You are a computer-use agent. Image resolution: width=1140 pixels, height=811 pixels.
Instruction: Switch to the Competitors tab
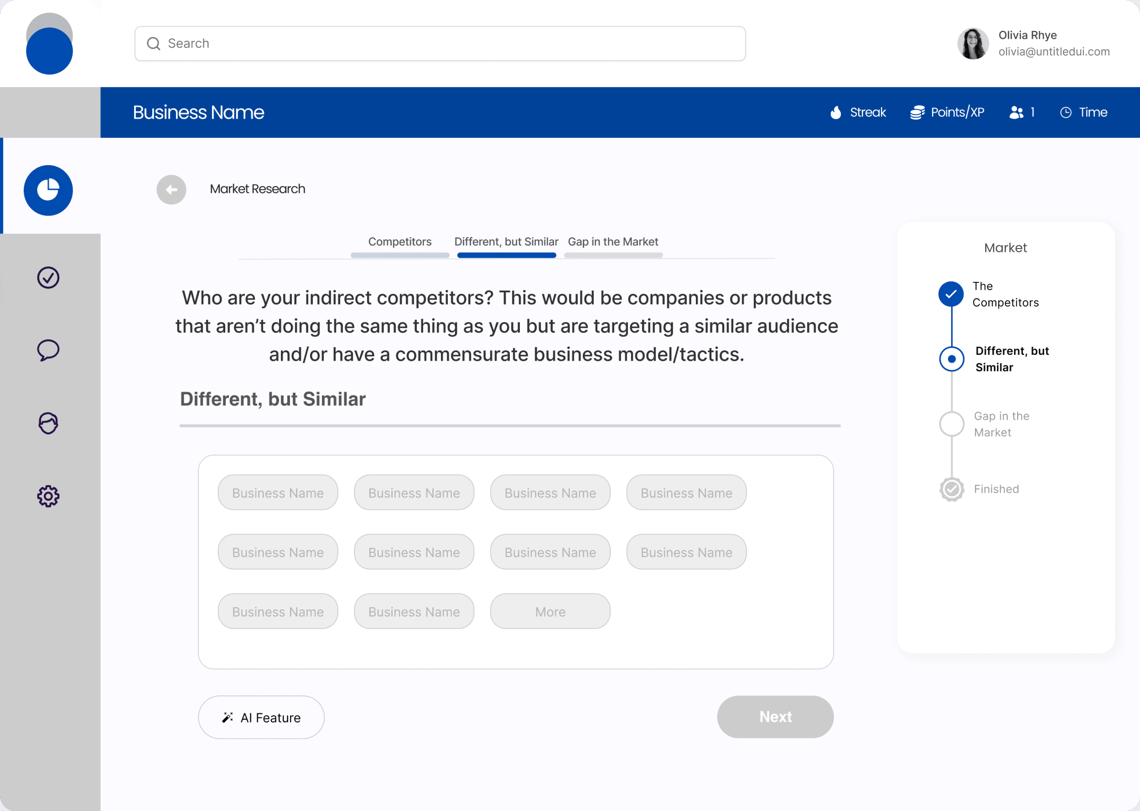coord(400,242)
